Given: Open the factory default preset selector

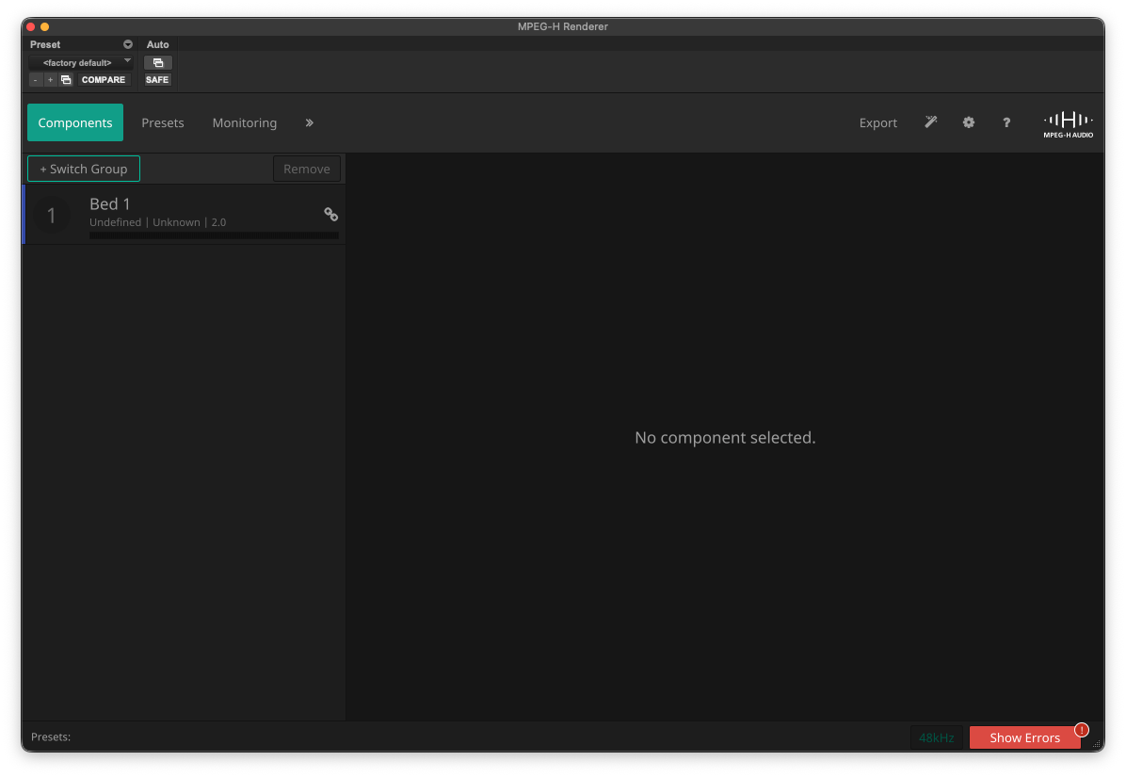Looking at the screenshot, I should pos(81,62).
